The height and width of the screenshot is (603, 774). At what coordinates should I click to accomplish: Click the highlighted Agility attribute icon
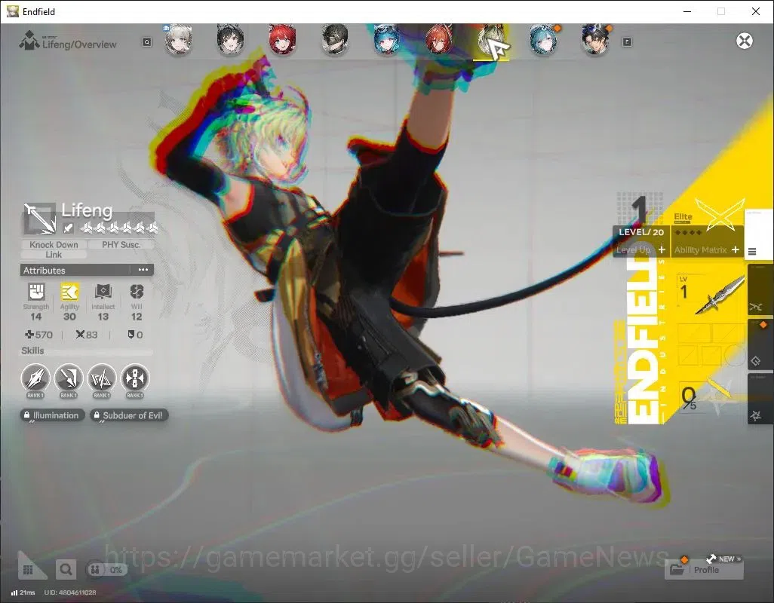click(x=69, y=292)
